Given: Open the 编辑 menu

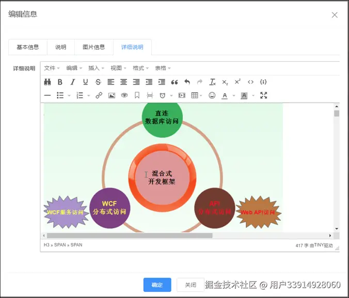Looking at the screenshot, I should tap(74, 68).
